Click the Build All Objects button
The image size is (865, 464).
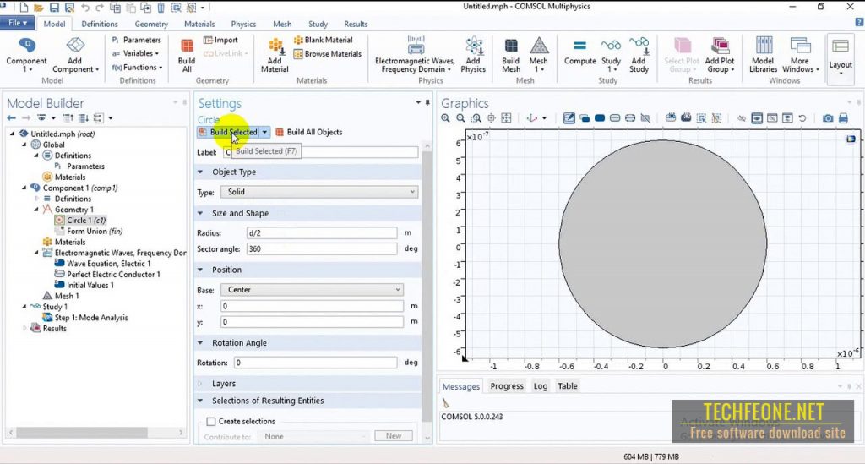point(309,133)
